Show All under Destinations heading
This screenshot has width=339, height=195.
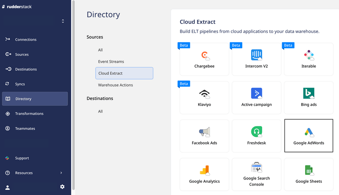(100, 111)
